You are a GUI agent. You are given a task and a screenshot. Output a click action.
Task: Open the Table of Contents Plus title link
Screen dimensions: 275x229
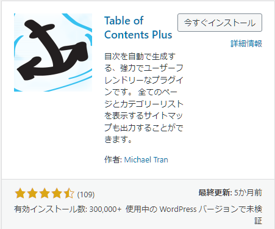[138, 27]
